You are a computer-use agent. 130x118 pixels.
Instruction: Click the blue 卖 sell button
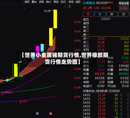[x=100, y=14]
